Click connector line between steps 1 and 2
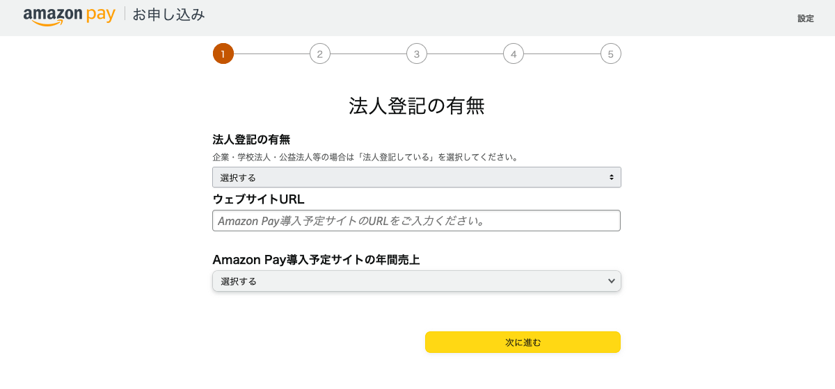 pyautogui.click(x=271, y=53)
